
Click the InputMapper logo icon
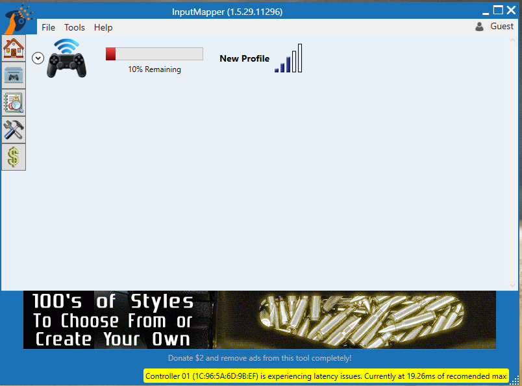pos(19,18)
